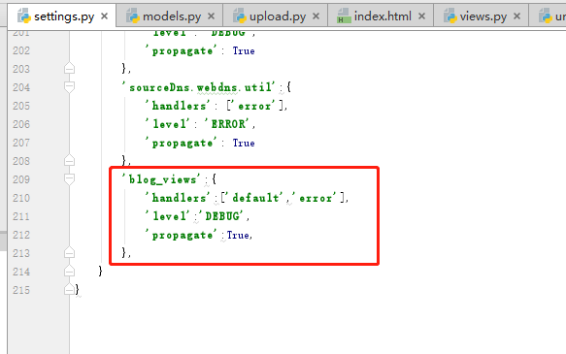The width and height of the screenshot is (566, 354).
Task: Click 'handlers' key on line 210
Action: pos(178,198)
